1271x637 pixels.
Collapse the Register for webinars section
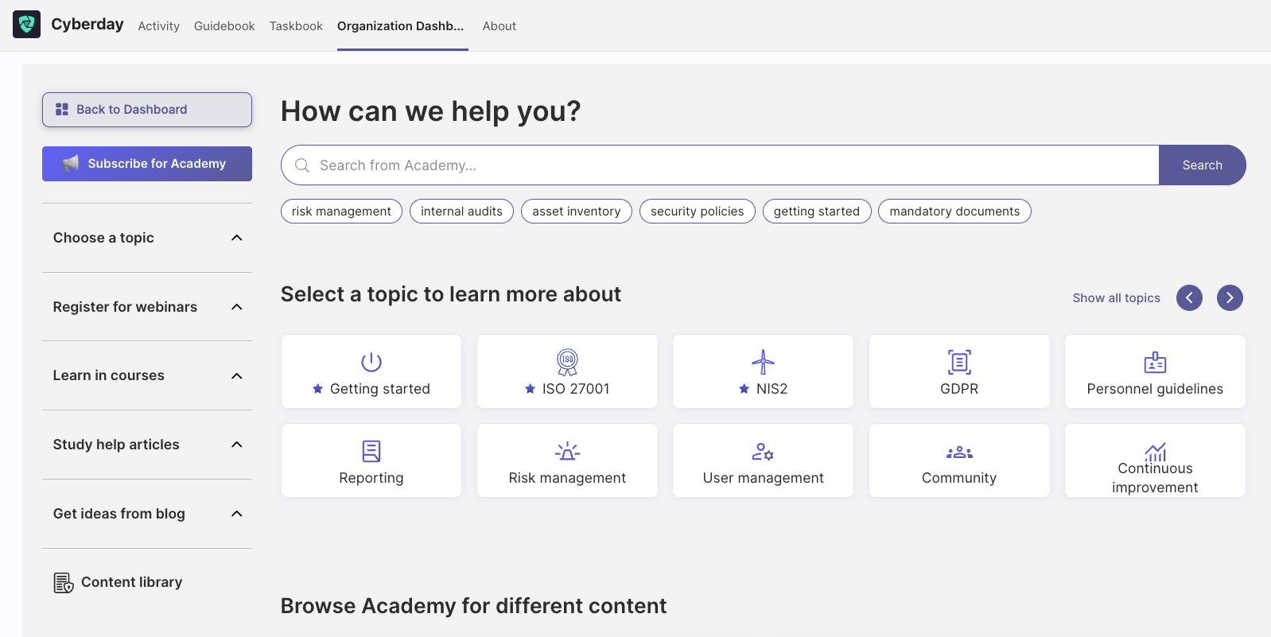coord(237,307)
